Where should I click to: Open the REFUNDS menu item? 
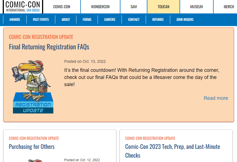pos(158,19)
